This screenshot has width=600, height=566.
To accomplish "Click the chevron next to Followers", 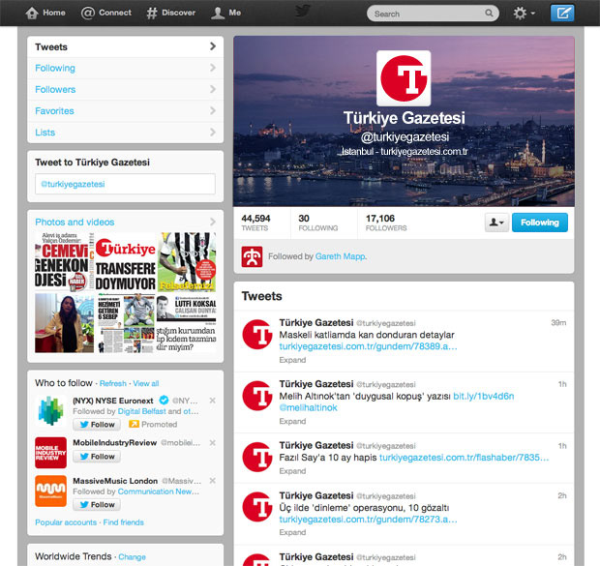I will click(x=213, y=89).
